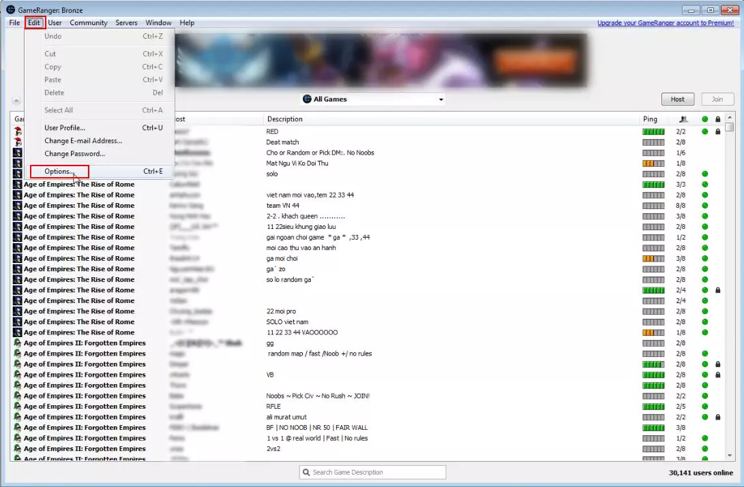Click orange ping bar in 'Mat Ngu Vi Ko Doi Thu' row
The height and width of the screenshot is (487, 744).
click(x=653, y=163)
